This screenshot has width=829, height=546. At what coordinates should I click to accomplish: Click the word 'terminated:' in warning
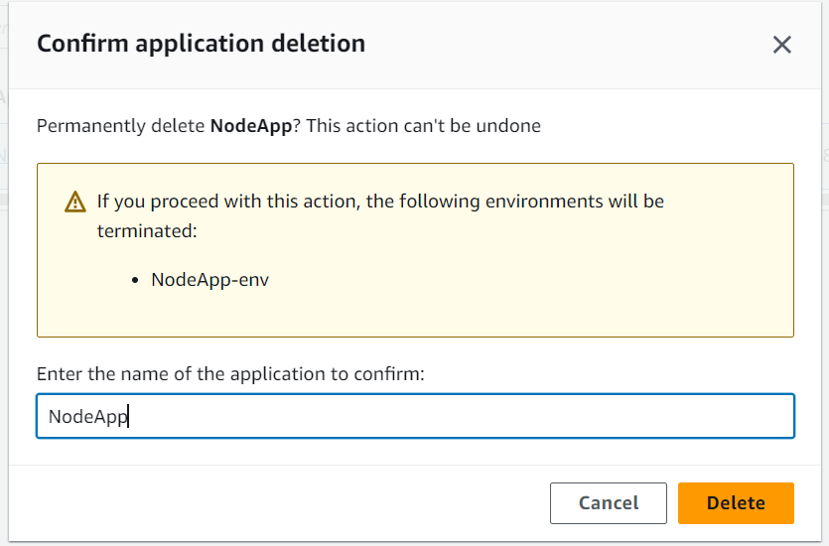[147, 231]
